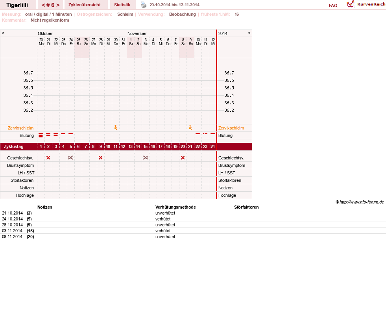Click the table row dated 21.10.2014

[x=193, y=213]
